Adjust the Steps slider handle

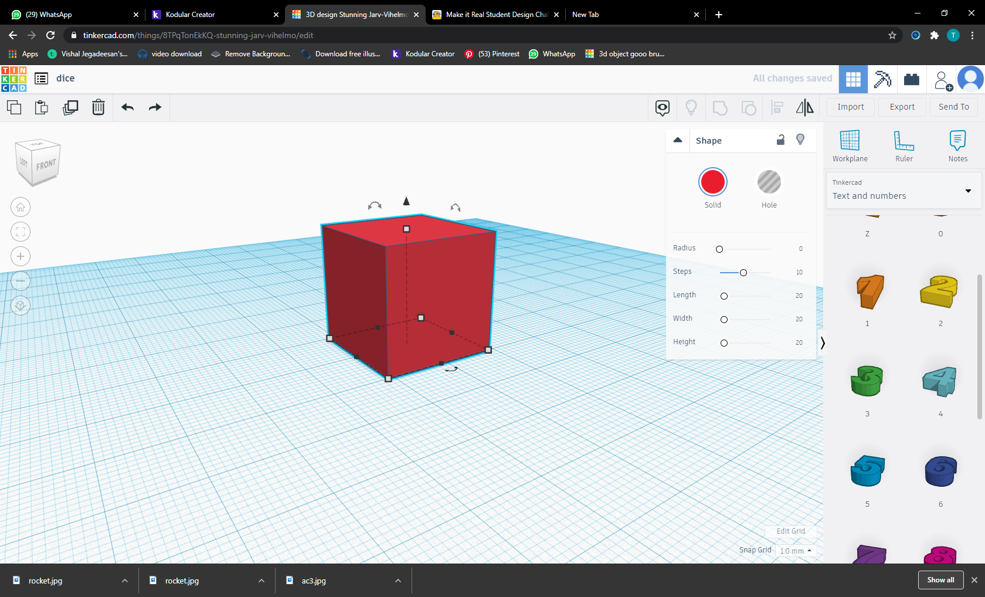point(743,273)
